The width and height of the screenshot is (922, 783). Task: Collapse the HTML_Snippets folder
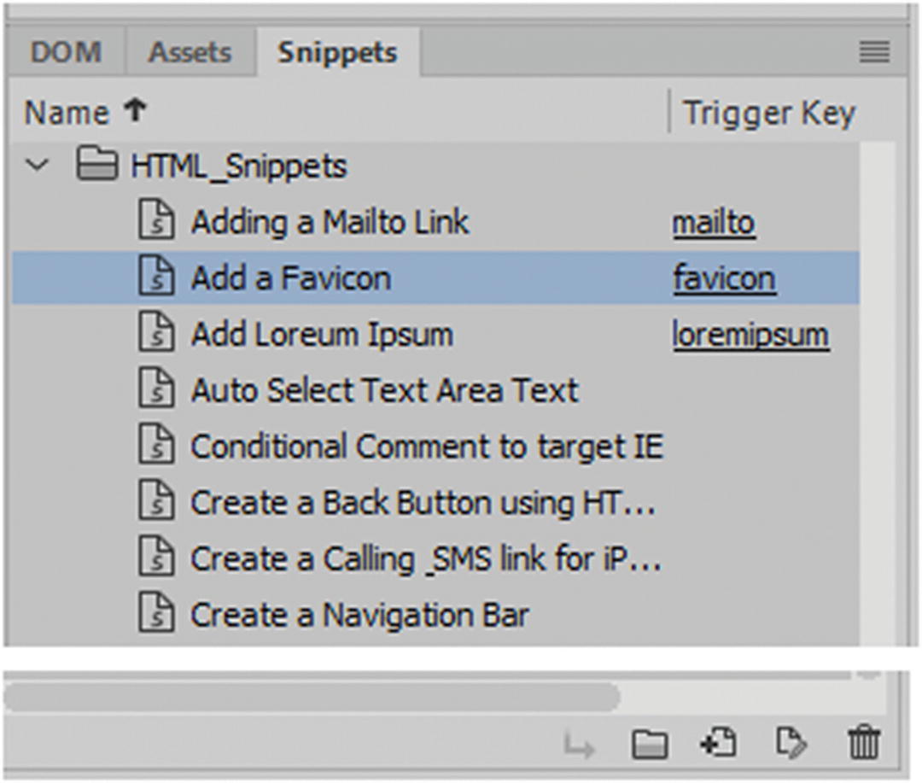[38, 165]
